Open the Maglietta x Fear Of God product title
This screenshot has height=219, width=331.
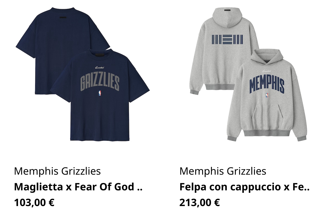(x=78, y=187)
